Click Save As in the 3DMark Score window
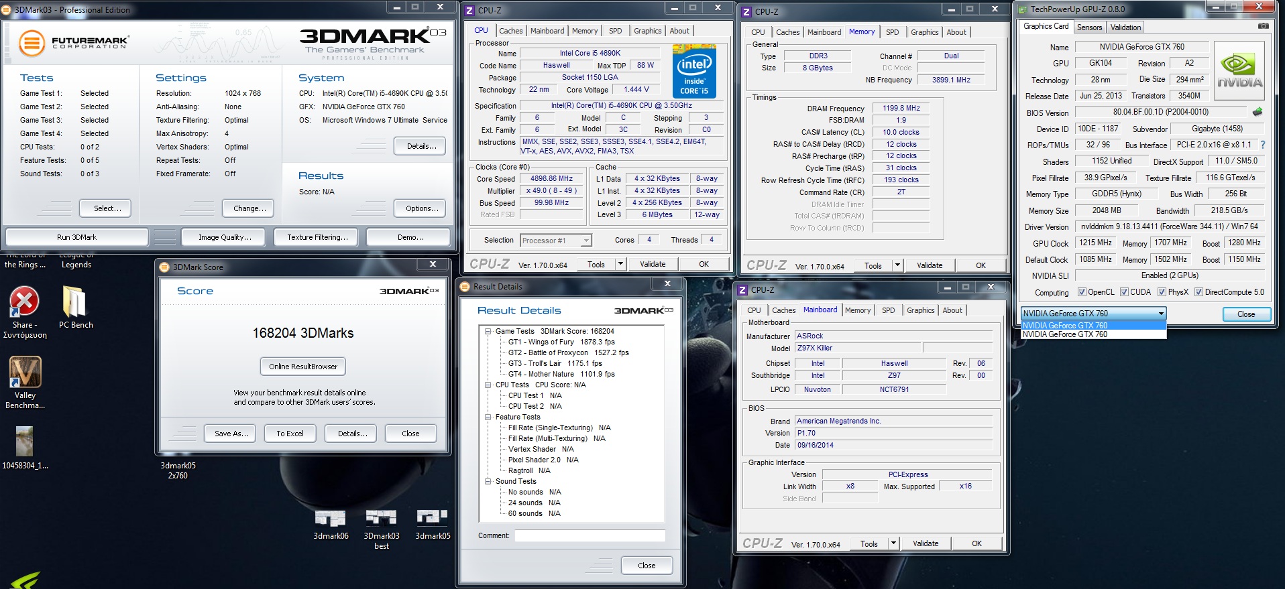The width and height of the screenshot is (1285, 589). (231, 434)
